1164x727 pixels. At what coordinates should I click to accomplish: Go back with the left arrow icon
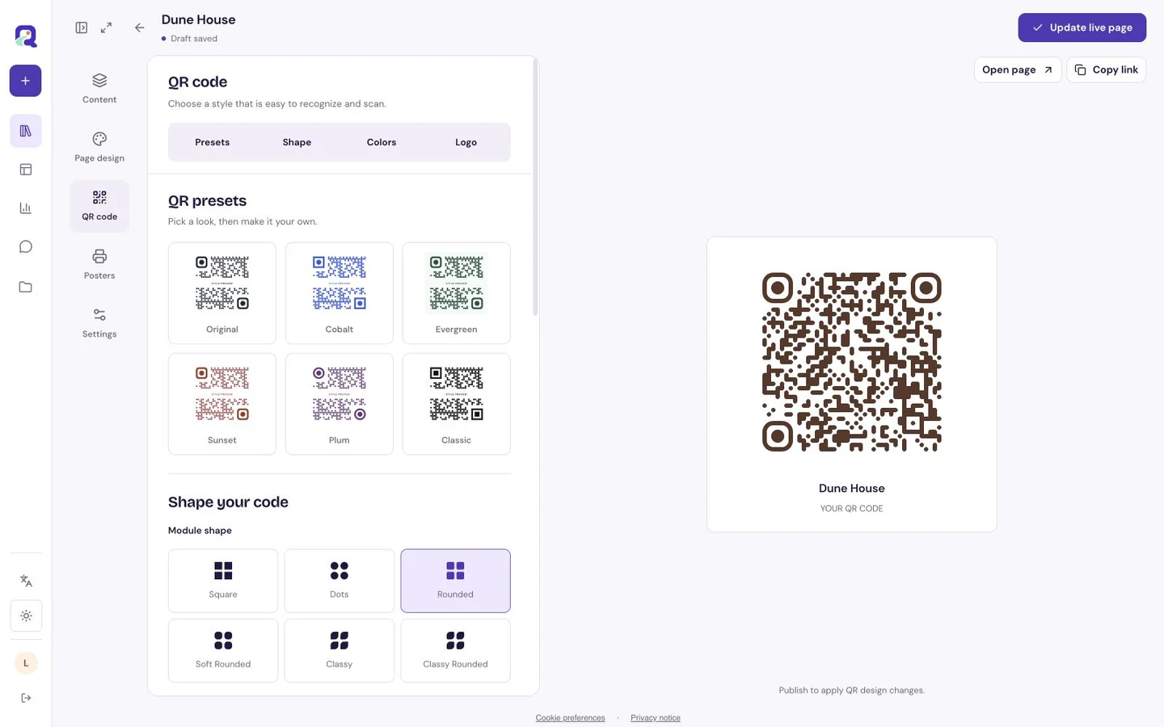(140, 27)
